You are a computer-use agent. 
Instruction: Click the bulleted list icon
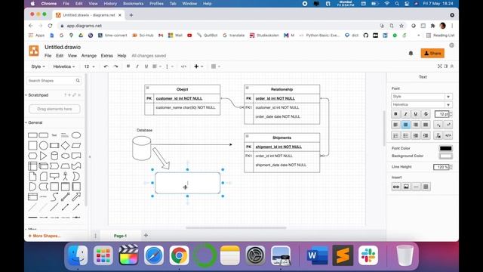(x=406, y=135)
